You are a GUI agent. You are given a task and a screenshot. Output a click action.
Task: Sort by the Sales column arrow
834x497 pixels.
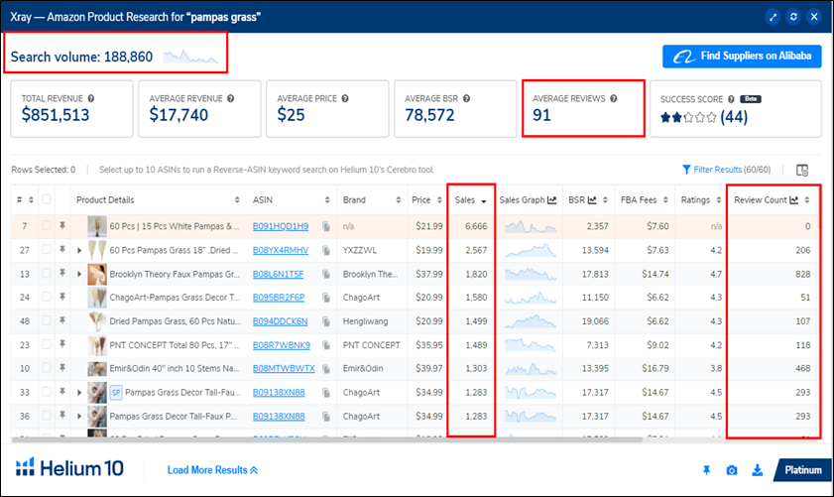[x=484, y=201]
